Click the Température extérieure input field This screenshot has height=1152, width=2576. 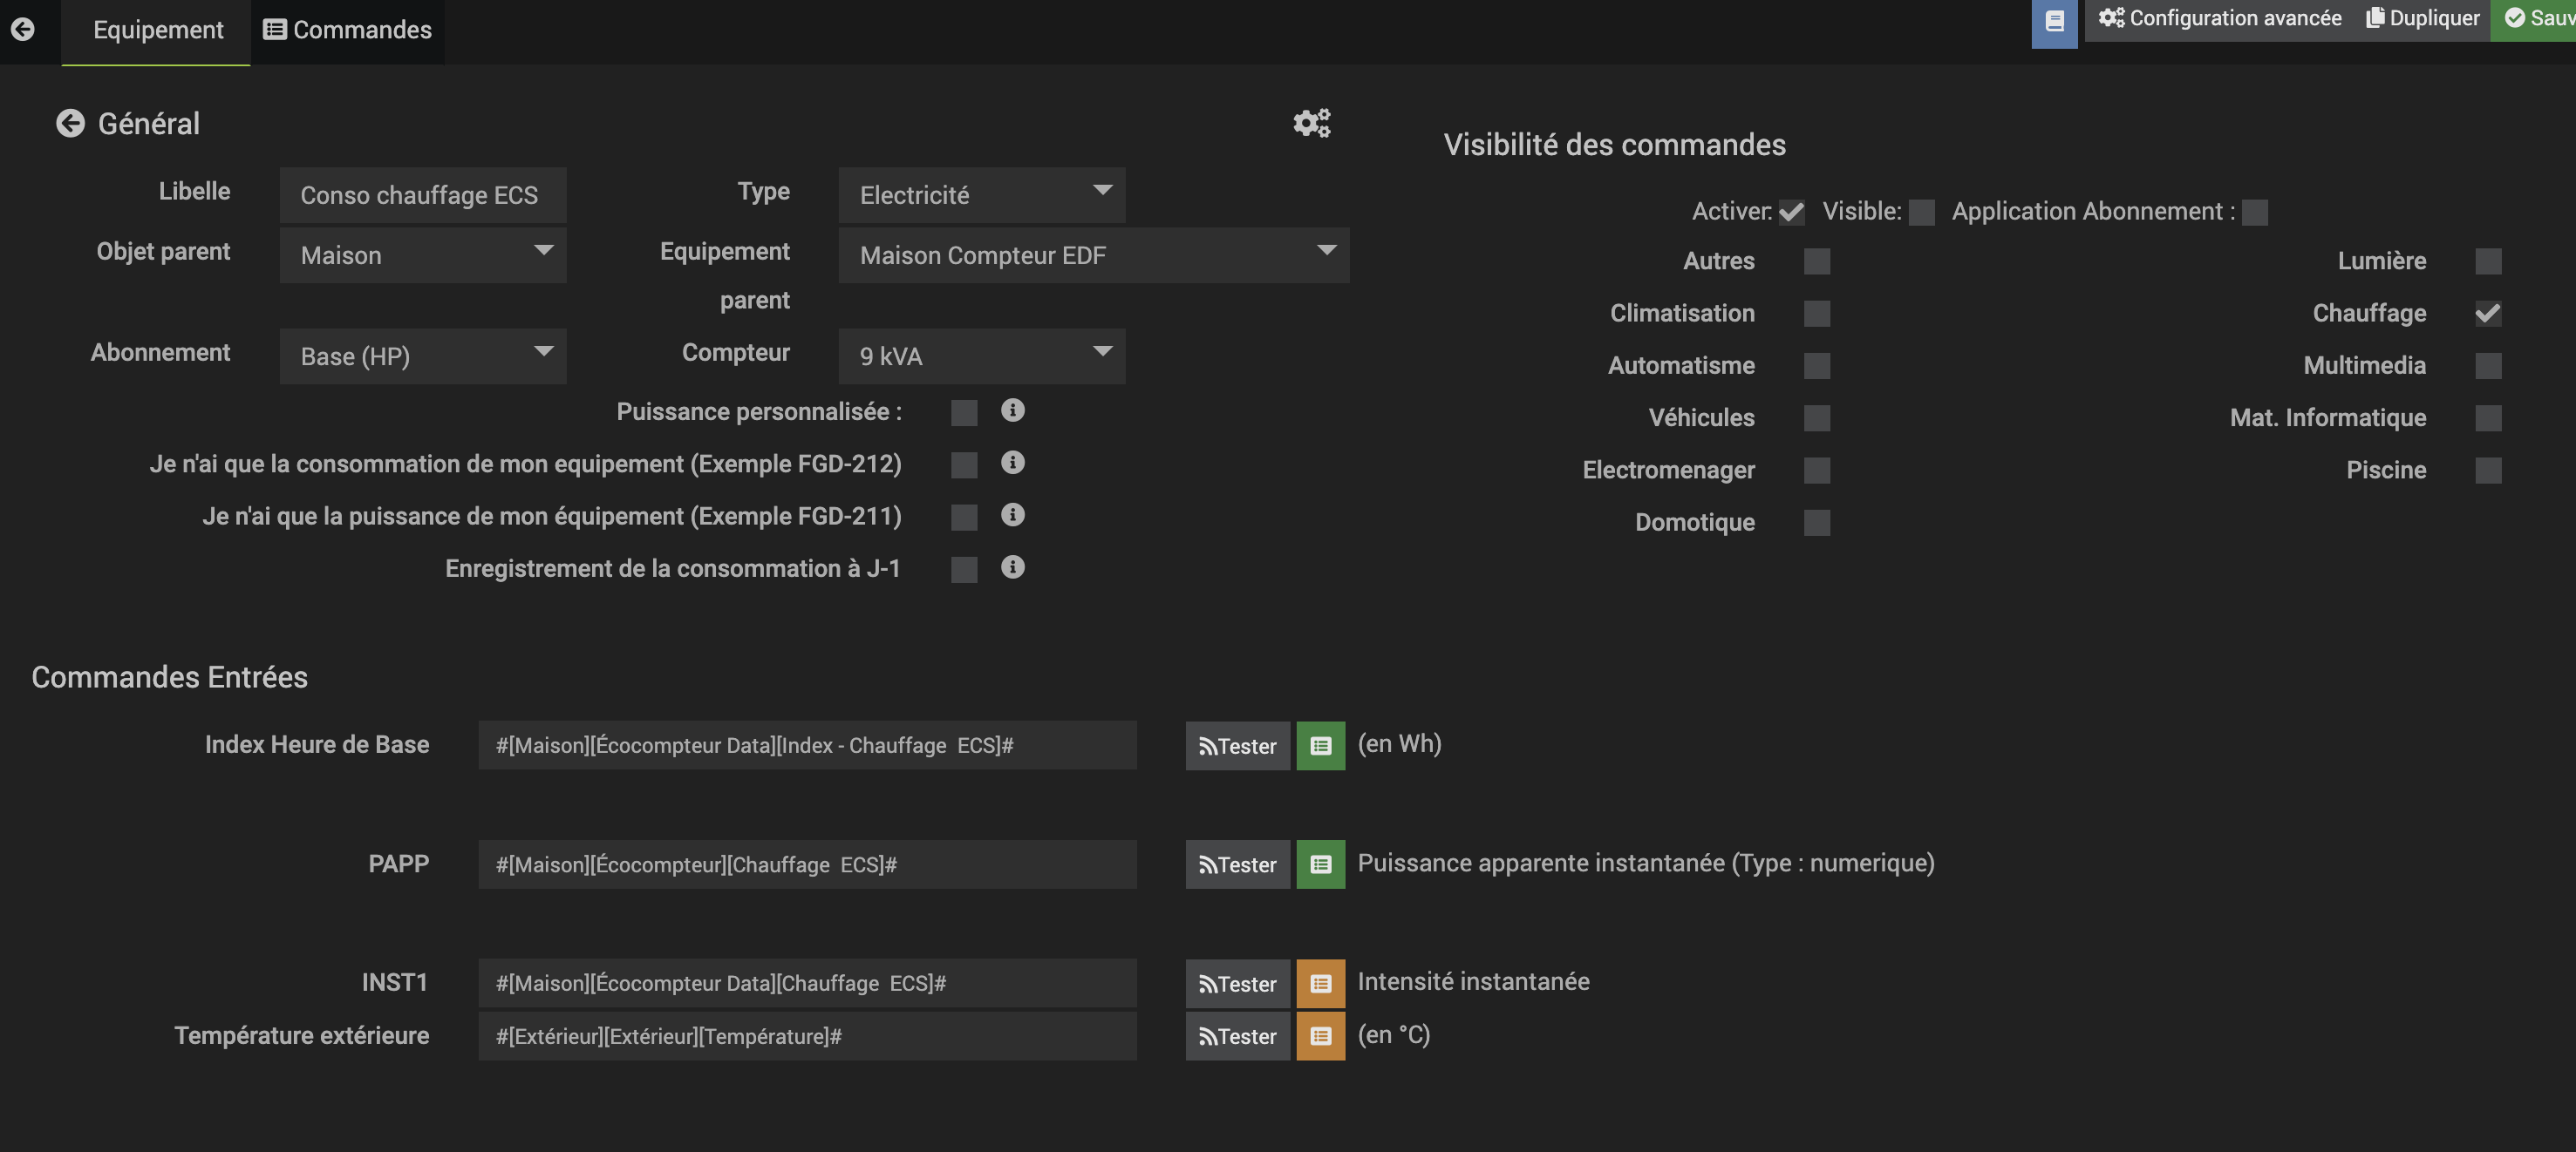pos(807,1036)
